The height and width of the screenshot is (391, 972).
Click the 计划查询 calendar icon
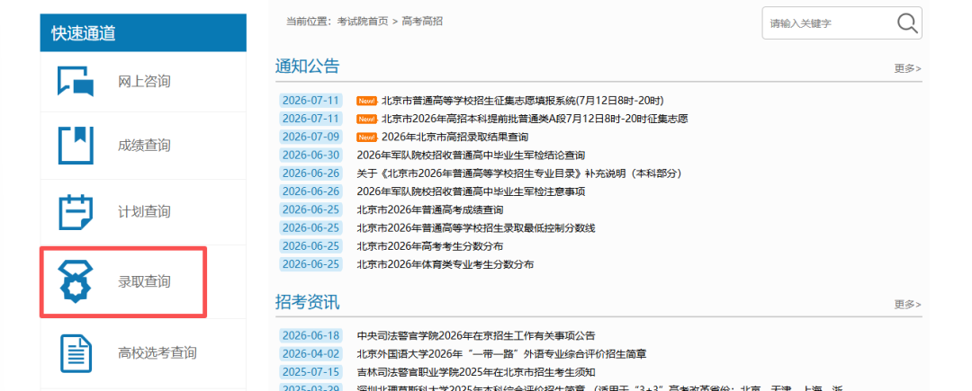(76, 211)
